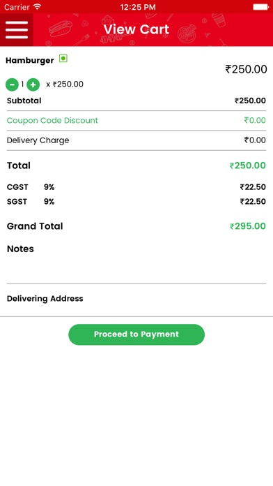Screen dimensions: 273x486
Task: Tap the Delivery Charge row
Action: click(x=136, y=140)
